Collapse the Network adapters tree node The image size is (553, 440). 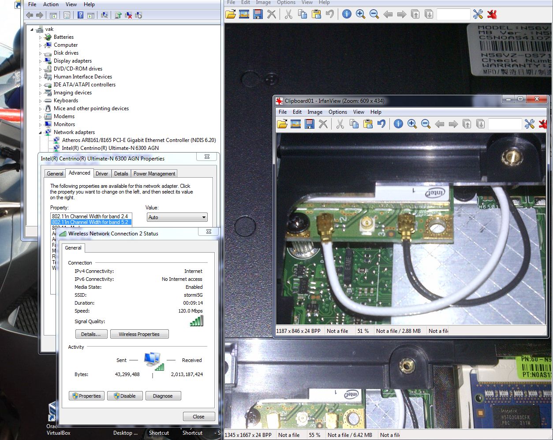click(40, 133)
